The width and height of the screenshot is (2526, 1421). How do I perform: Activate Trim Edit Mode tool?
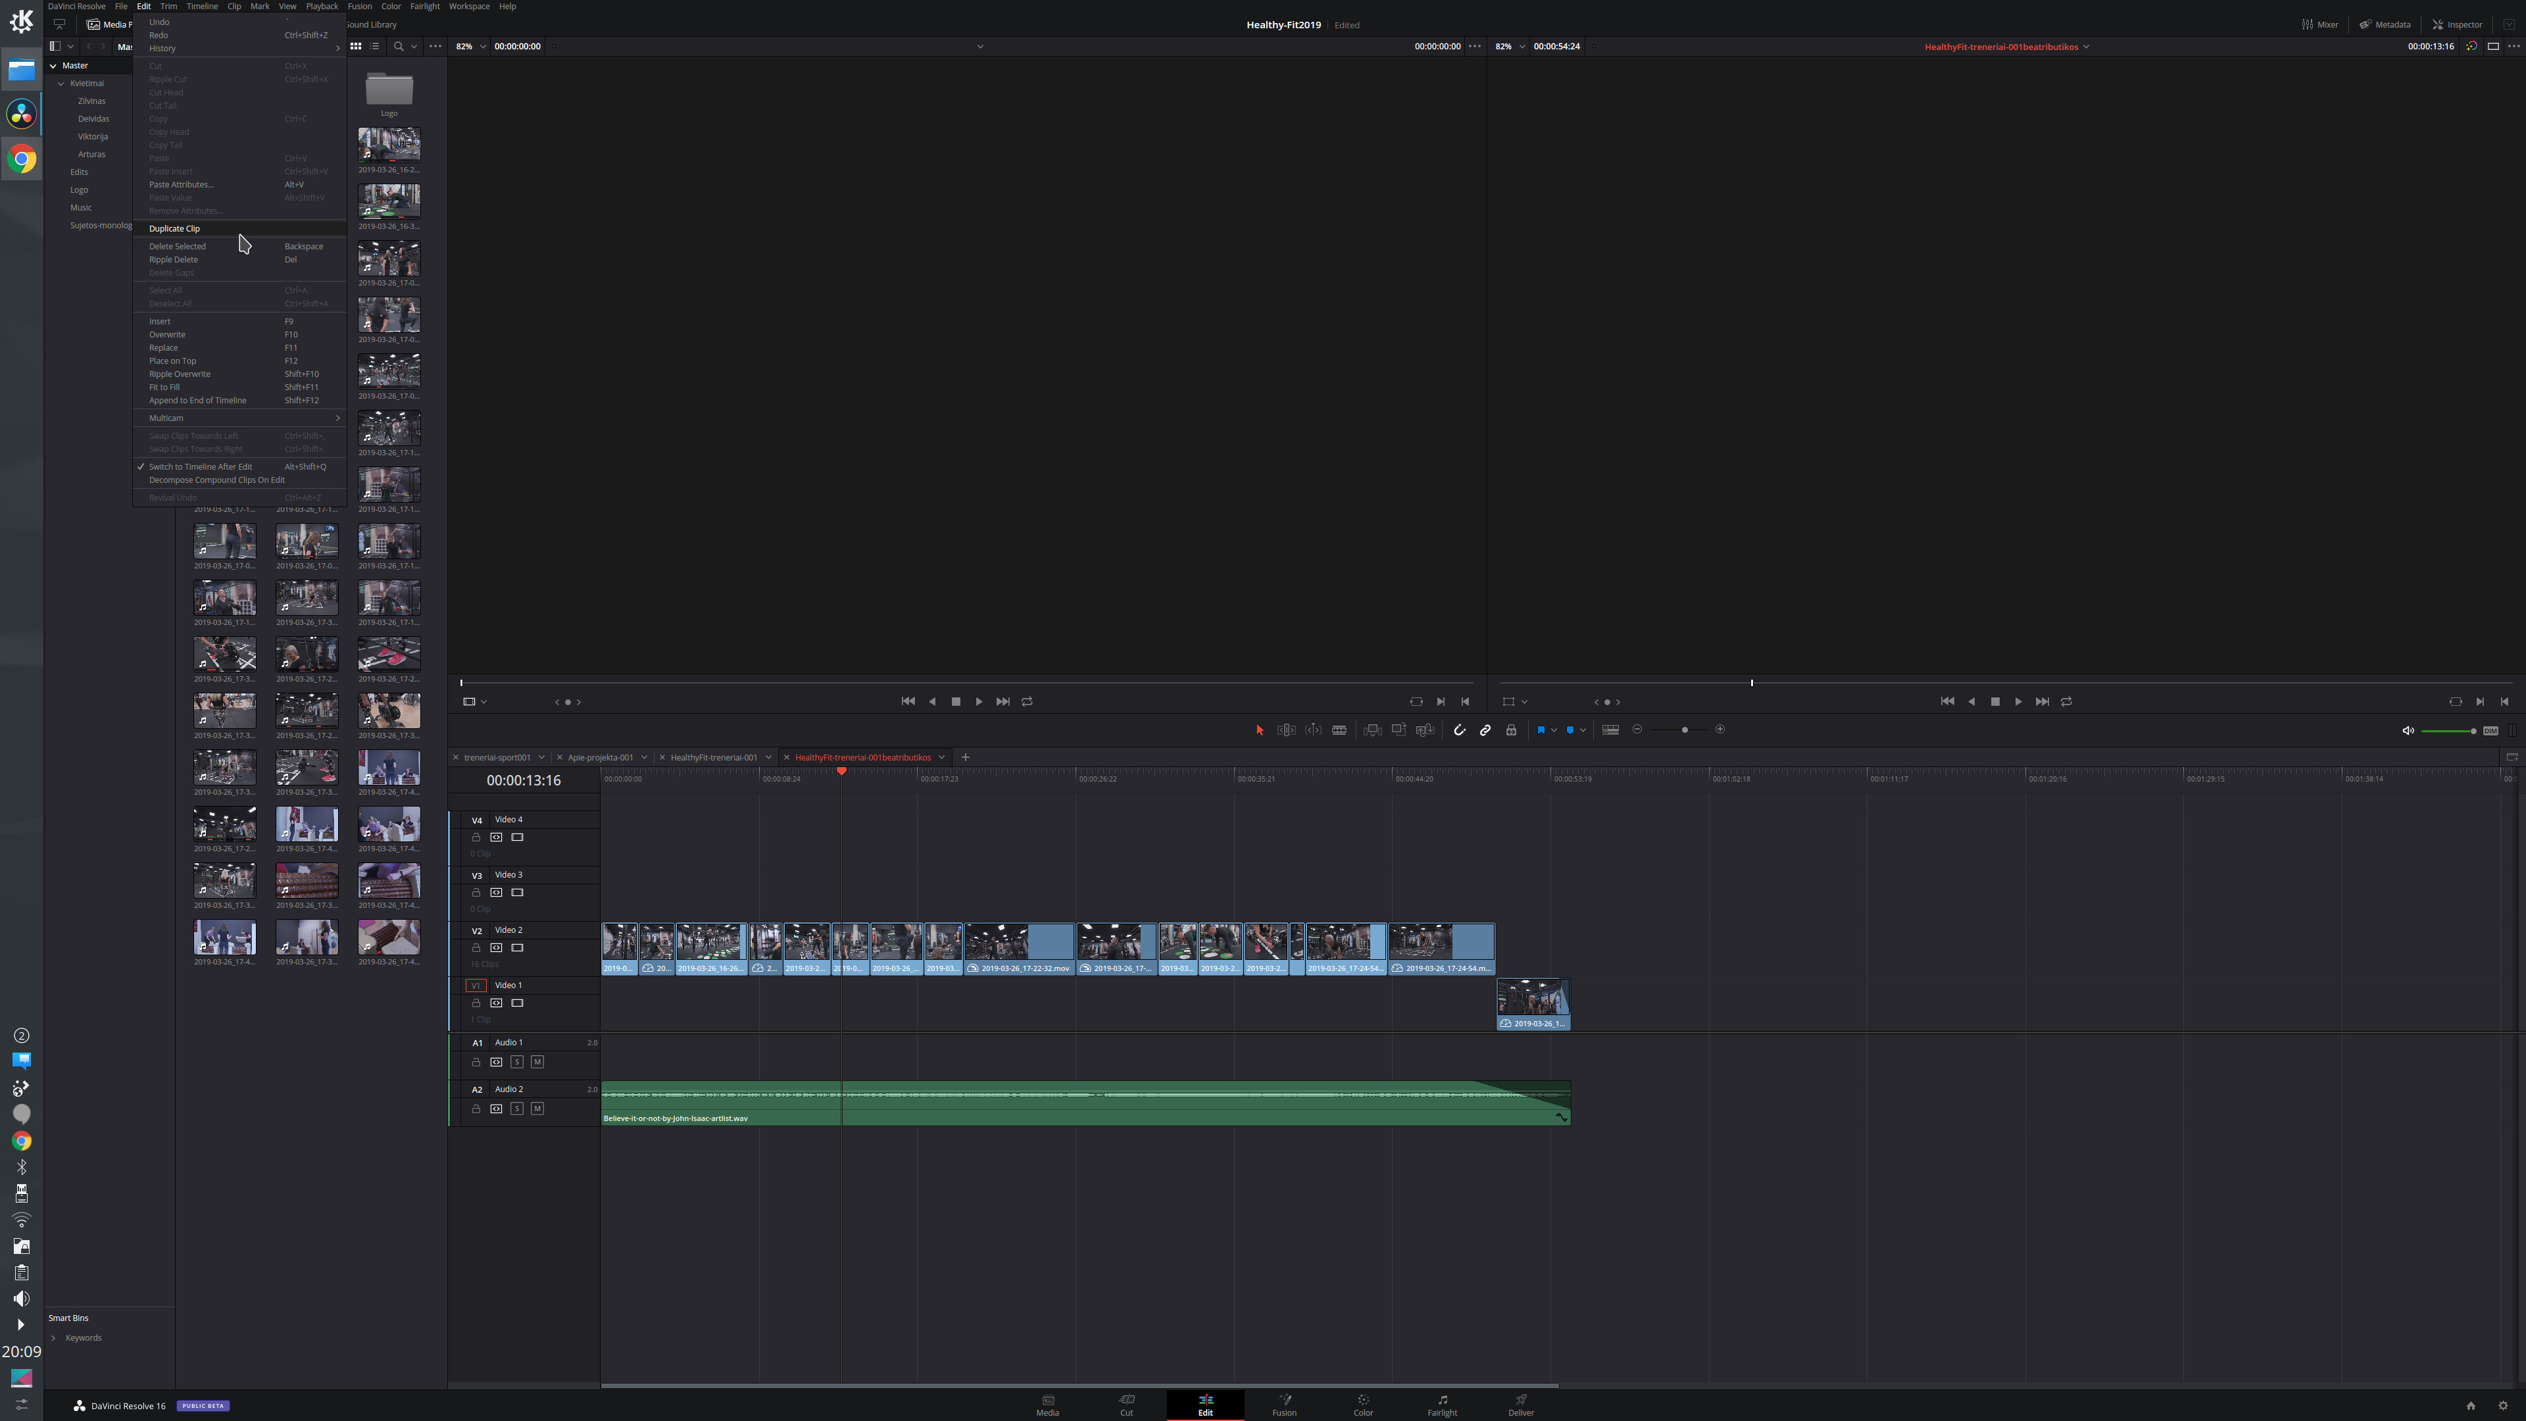pyautogui.click(x=1287, y=730)
